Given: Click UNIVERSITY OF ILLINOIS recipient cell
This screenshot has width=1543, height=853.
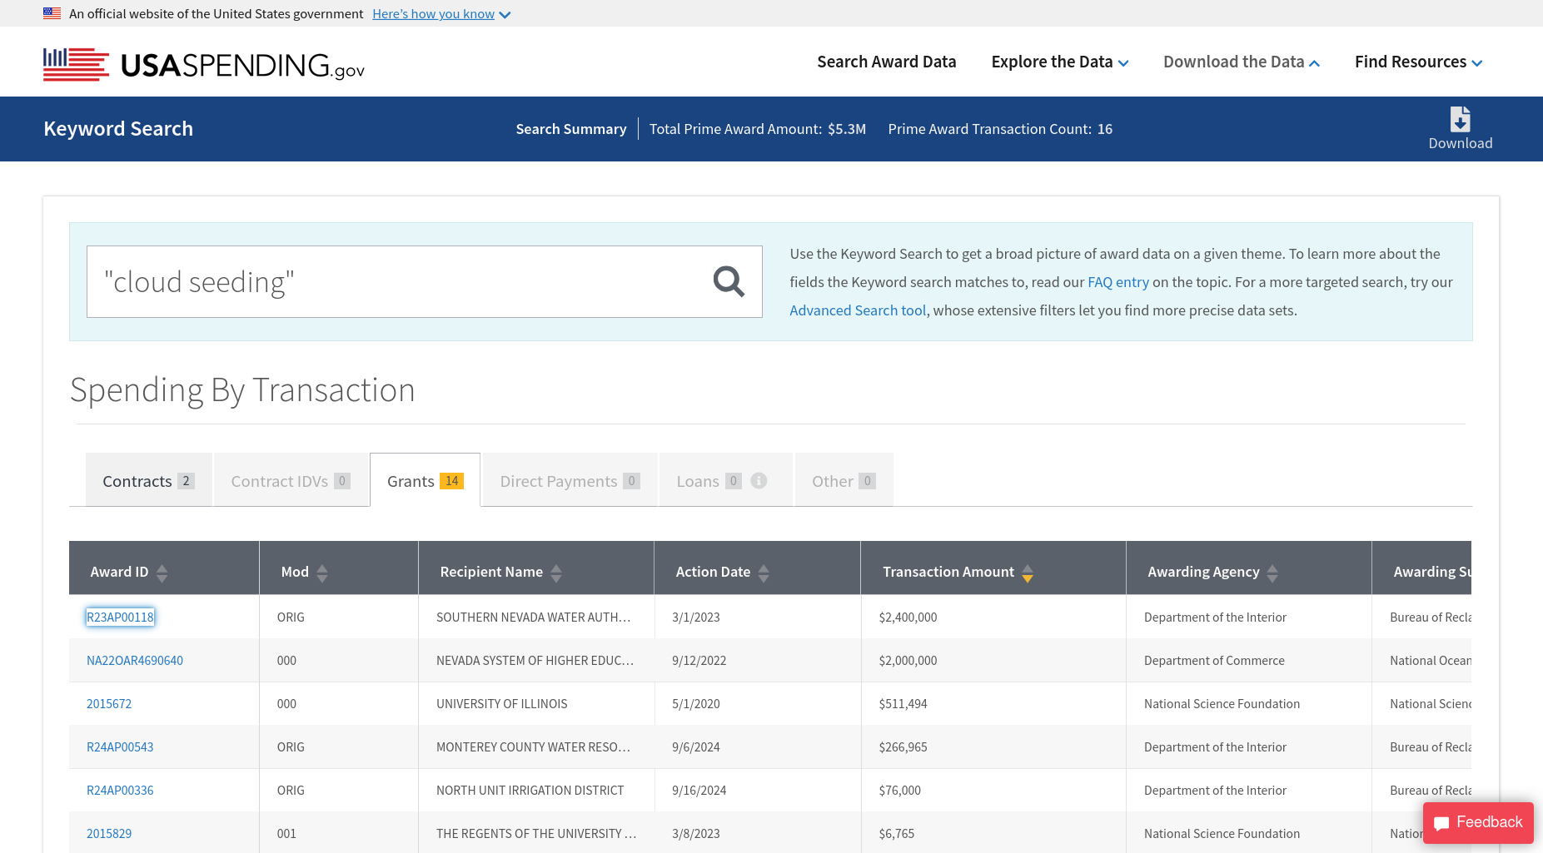Looking at the screenshot, I should tap(535, 703).
